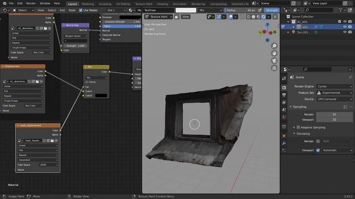The height and width of the screenshot is (199, 355).
Task: Open node editor Node menu
Action: 72,10
